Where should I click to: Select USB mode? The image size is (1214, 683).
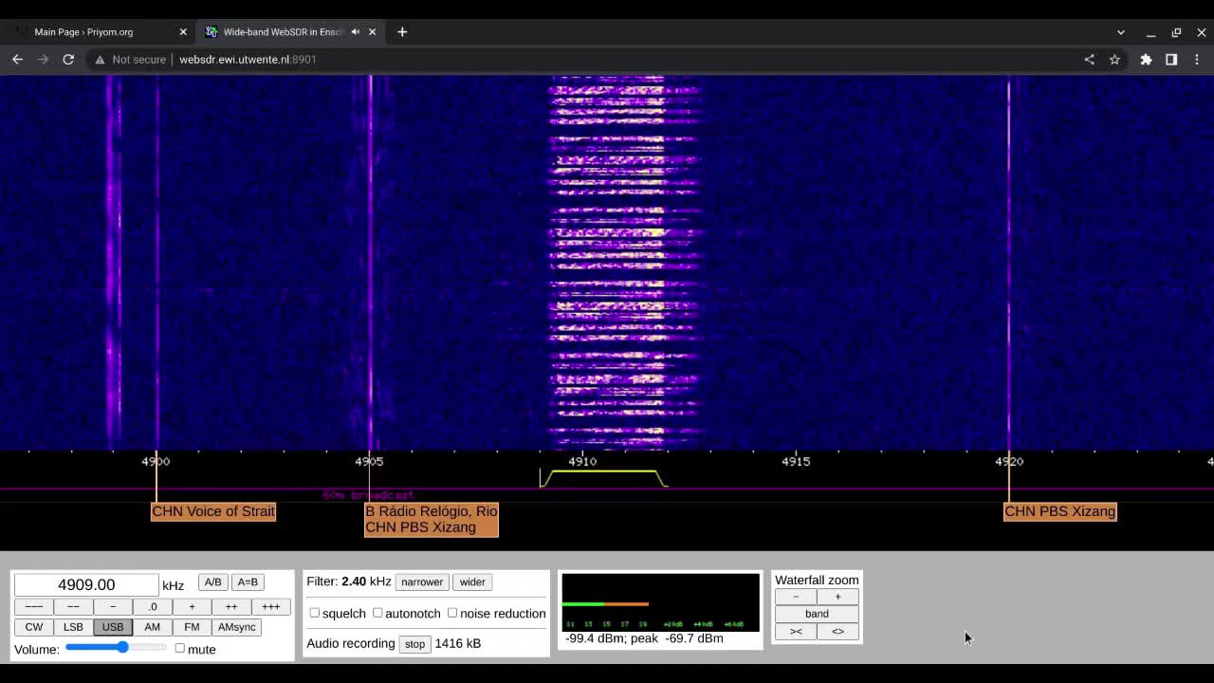pyautogui.click(x=113, y=626)
